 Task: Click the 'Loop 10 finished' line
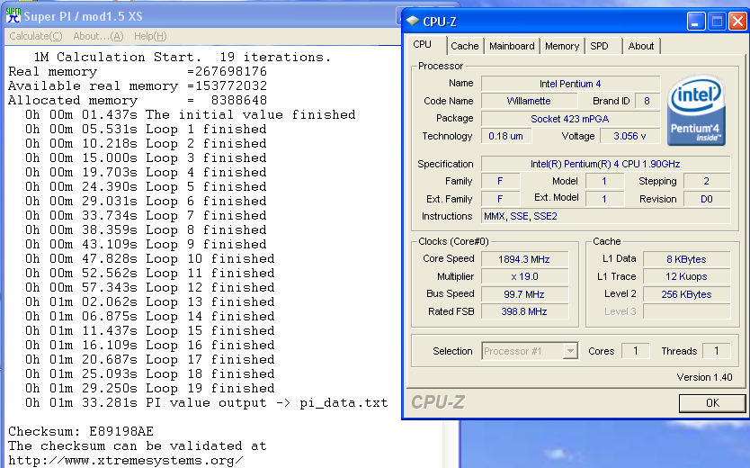[x=149, y=259]
